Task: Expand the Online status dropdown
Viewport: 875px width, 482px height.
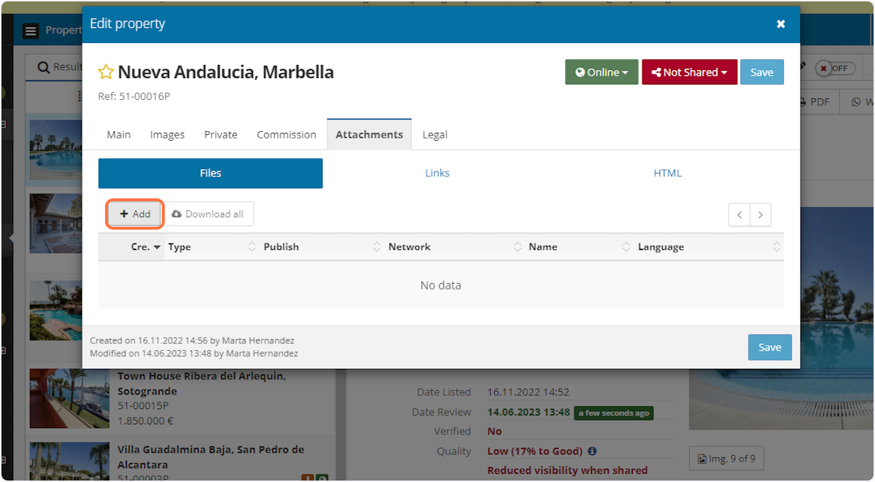Action: click(602, 72)
